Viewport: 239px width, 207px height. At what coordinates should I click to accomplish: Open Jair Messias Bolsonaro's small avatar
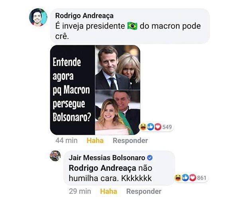point(55,155)
